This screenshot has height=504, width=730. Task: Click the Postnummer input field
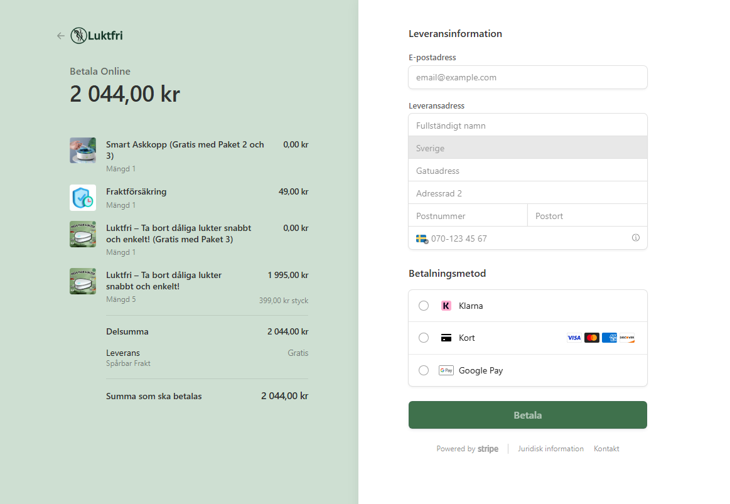tap(468, 216)
